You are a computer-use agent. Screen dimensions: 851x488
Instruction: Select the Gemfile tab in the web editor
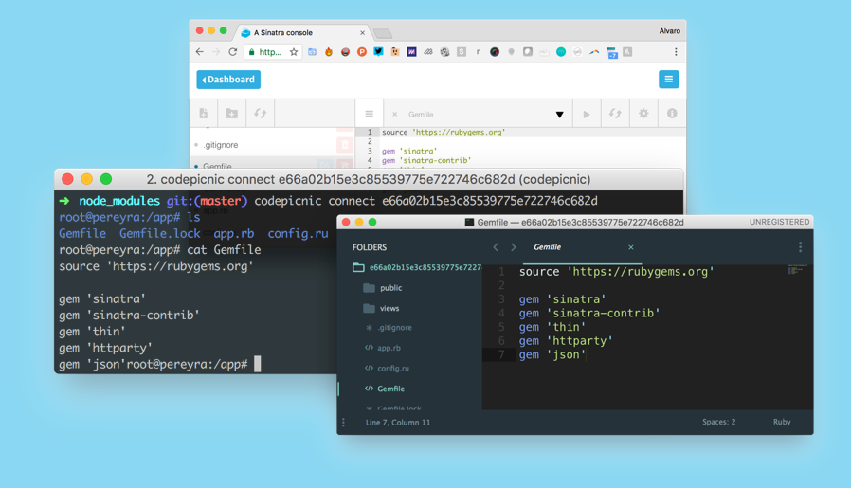pyautogui.click(x=421, y=115)
